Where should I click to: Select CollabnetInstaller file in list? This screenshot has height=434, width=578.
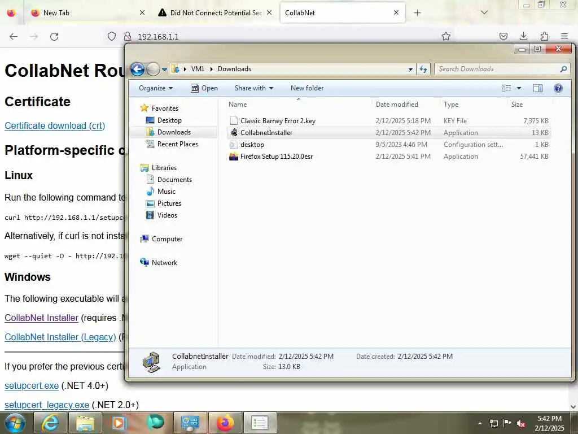point(388,132)
